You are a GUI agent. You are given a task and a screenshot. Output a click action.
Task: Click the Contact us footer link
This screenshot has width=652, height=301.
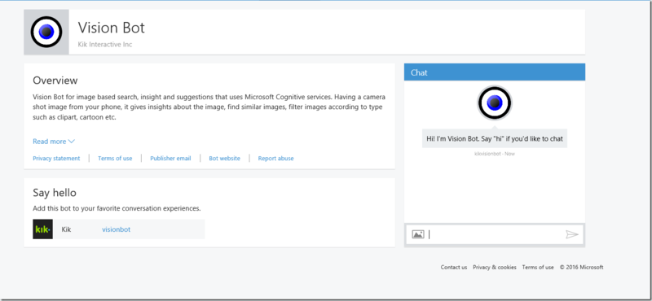tap(454, 268)
